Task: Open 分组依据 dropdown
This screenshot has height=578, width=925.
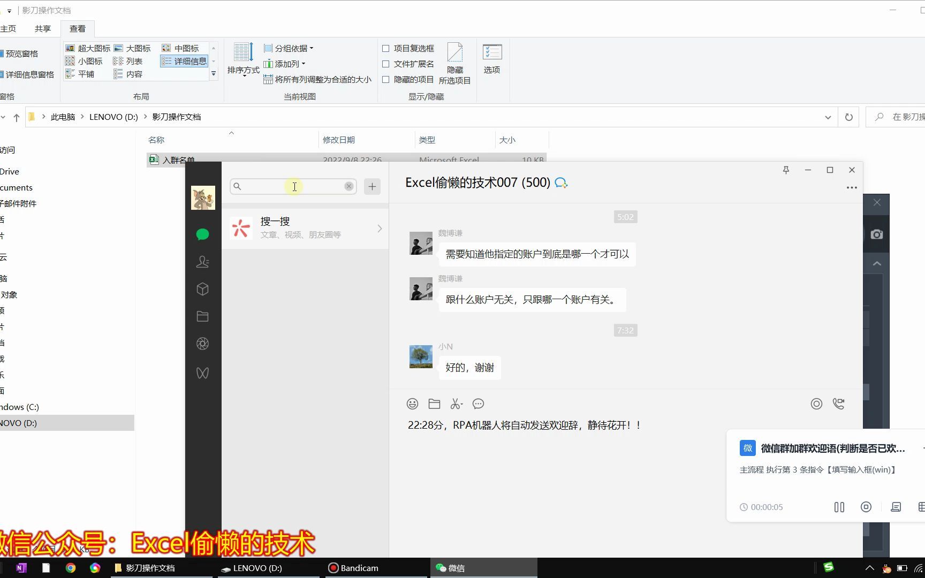Action: [x=289, y=48]
